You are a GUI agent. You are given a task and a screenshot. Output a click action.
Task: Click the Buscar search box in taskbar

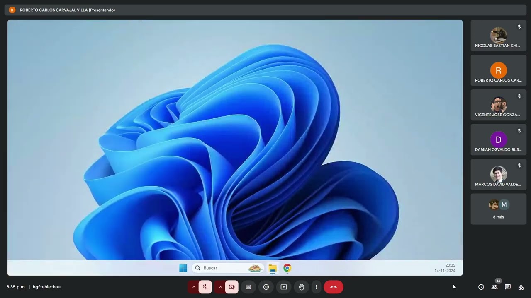[x=228, y=268]
